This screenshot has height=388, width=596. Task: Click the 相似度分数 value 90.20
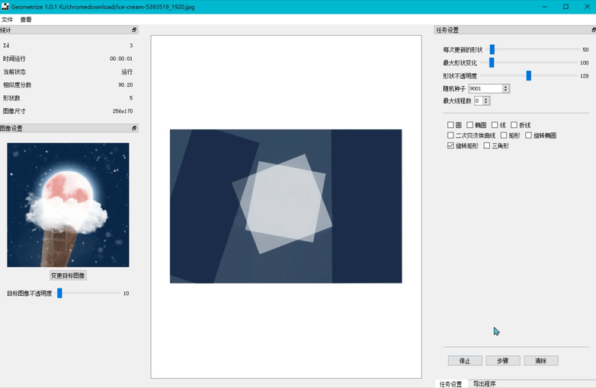126,85
